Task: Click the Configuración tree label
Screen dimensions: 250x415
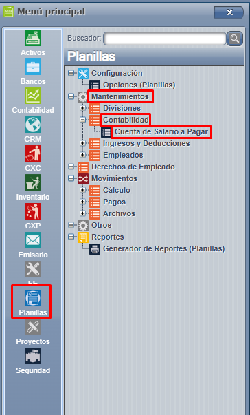Action: click(117, 73)
